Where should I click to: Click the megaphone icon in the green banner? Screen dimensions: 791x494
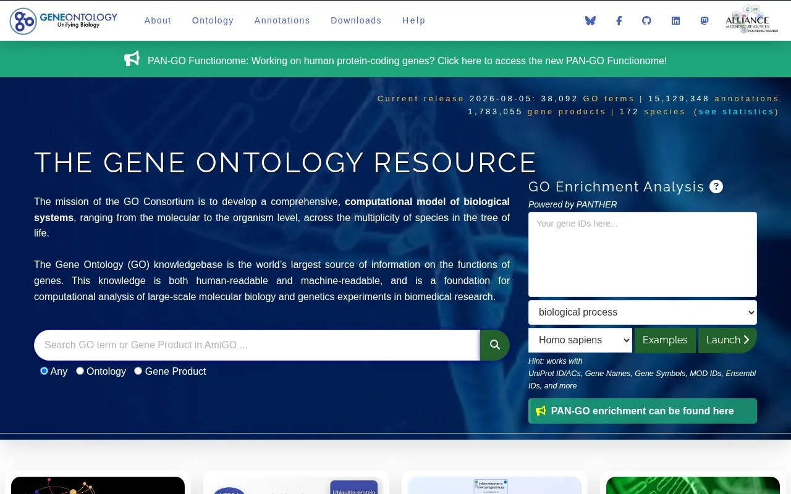(x=132, y=59)
